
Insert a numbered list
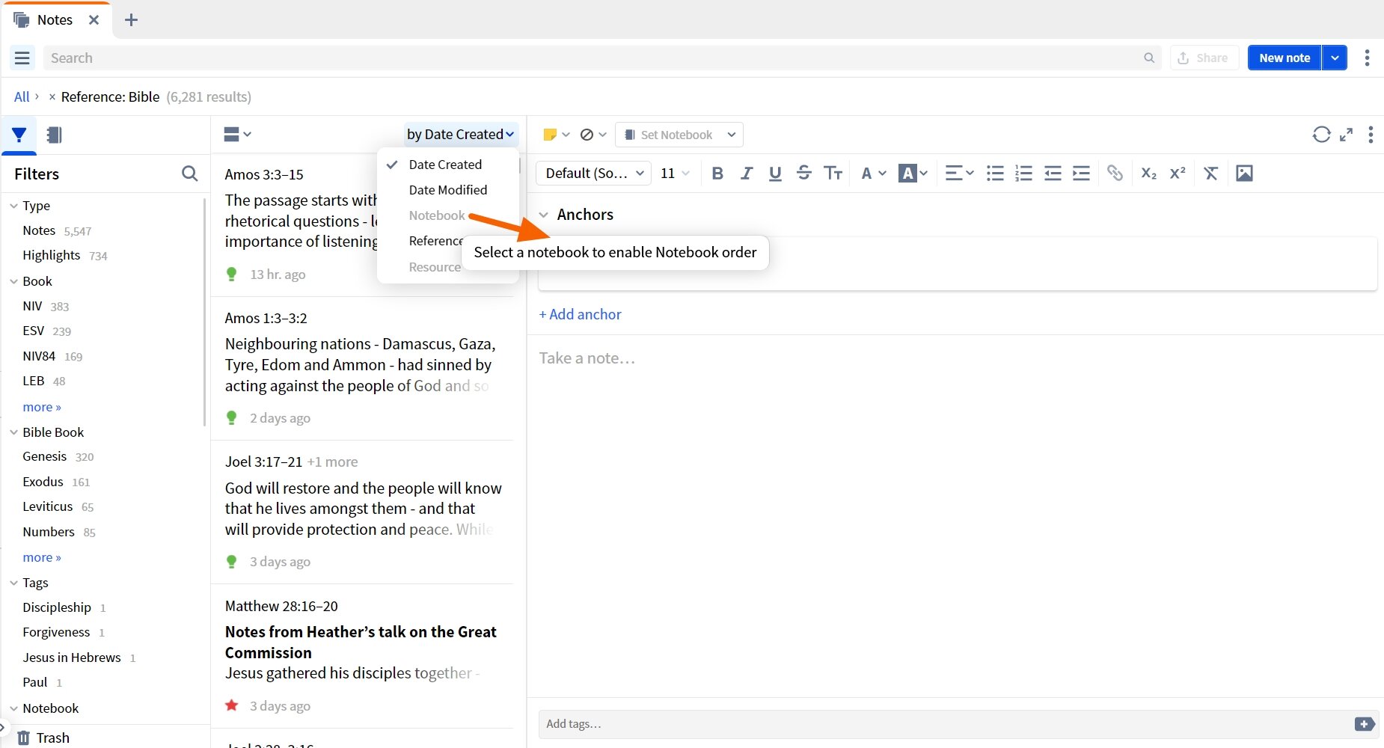click(1023, 174)
